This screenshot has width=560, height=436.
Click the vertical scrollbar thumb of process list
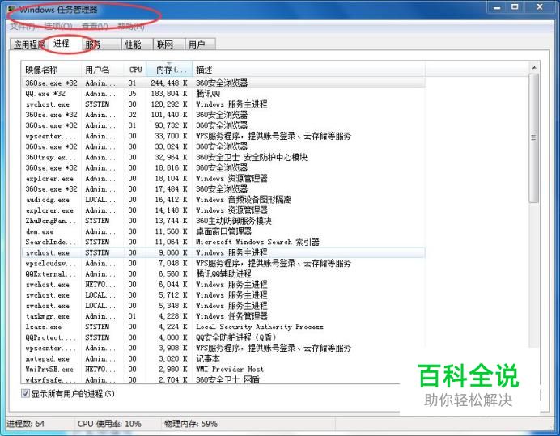tap(534, 138)
